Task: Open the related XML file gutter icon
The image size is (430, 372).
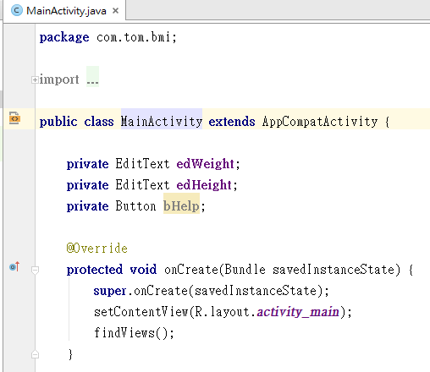Action: (x=14, y=118)
